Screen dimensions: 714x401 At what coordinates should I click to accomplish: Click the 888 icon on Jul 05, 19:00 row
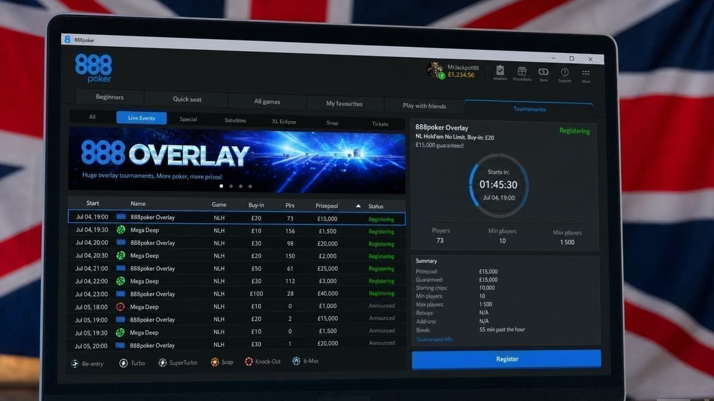(x=121, y=320)
